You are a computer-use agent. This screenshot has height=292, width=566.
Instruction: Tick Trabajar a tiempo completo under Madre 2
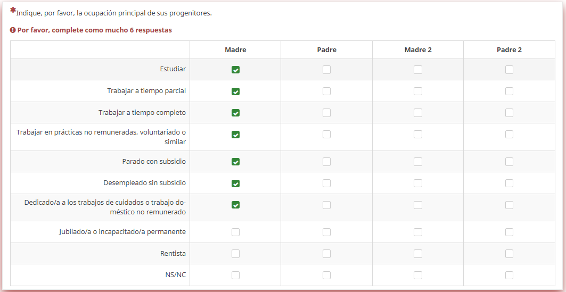click(417, 113)
